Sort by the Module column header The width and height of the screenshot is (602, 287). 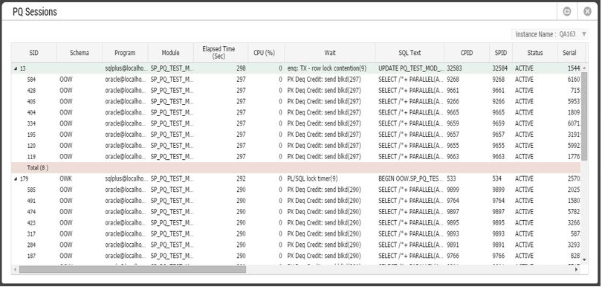pos(170,53)
